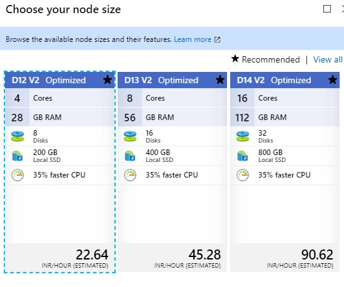Click the disks icon in D14 V2 card
Screen dimensions: 344x287
[243, 136]
